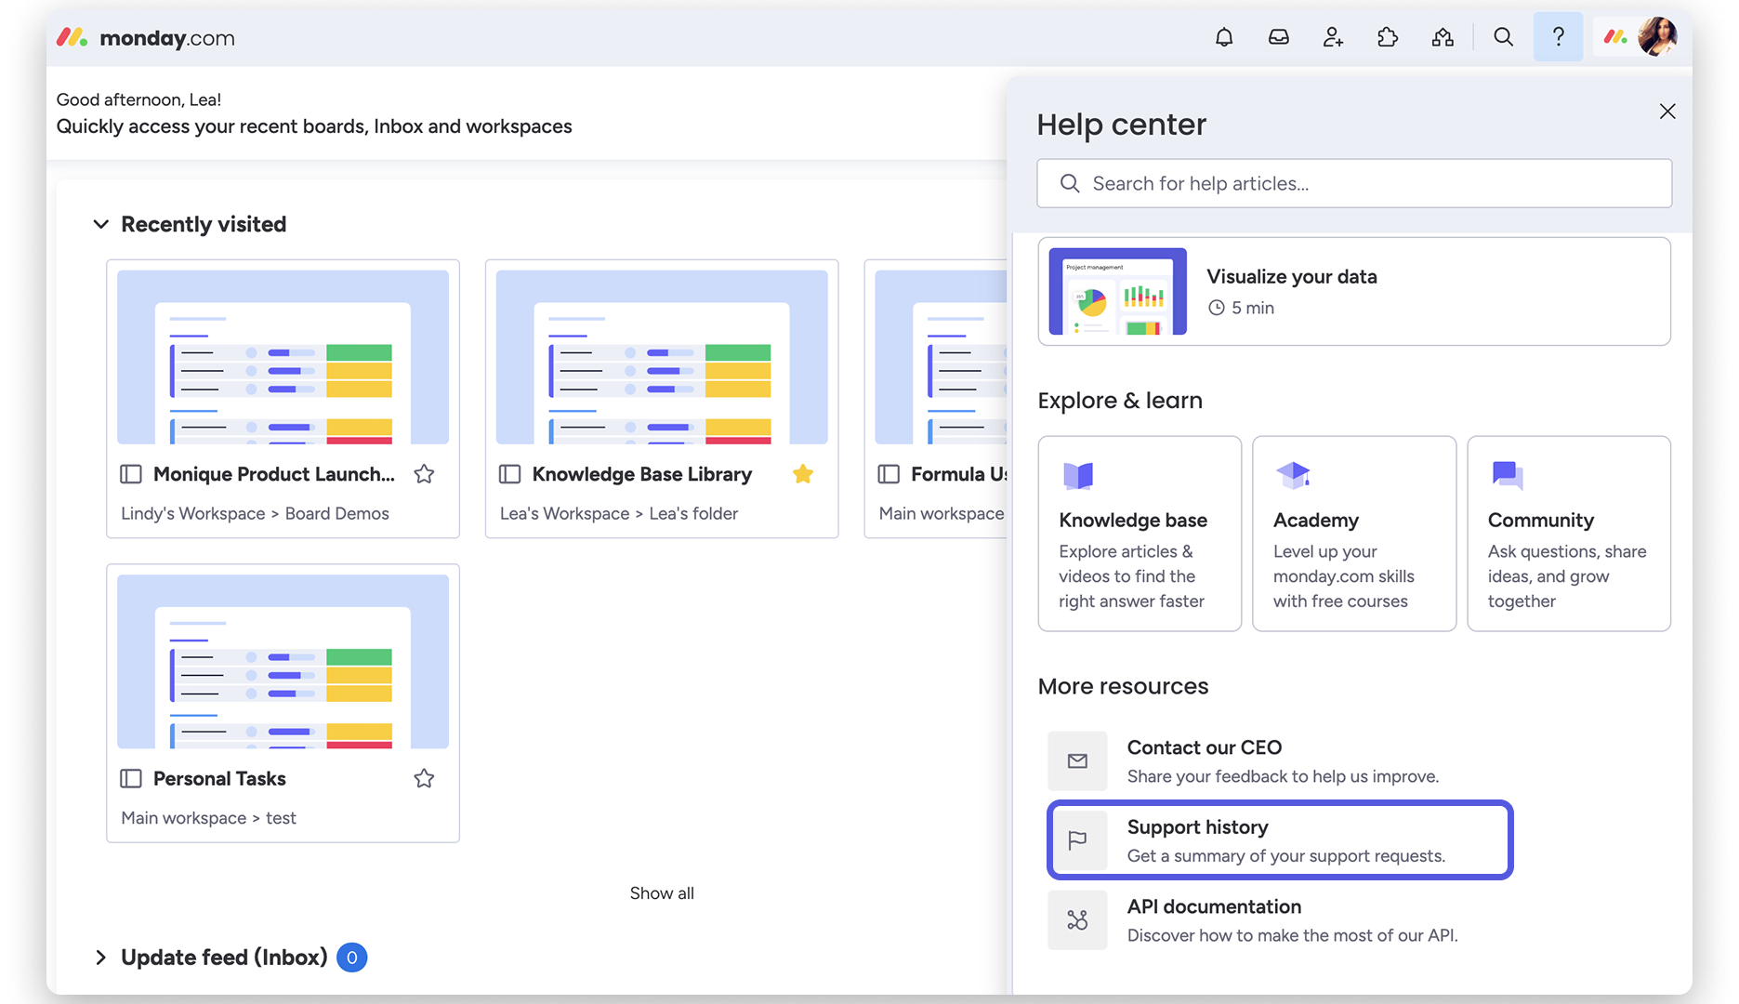Open the profile avatar menu

point(1657,37)
